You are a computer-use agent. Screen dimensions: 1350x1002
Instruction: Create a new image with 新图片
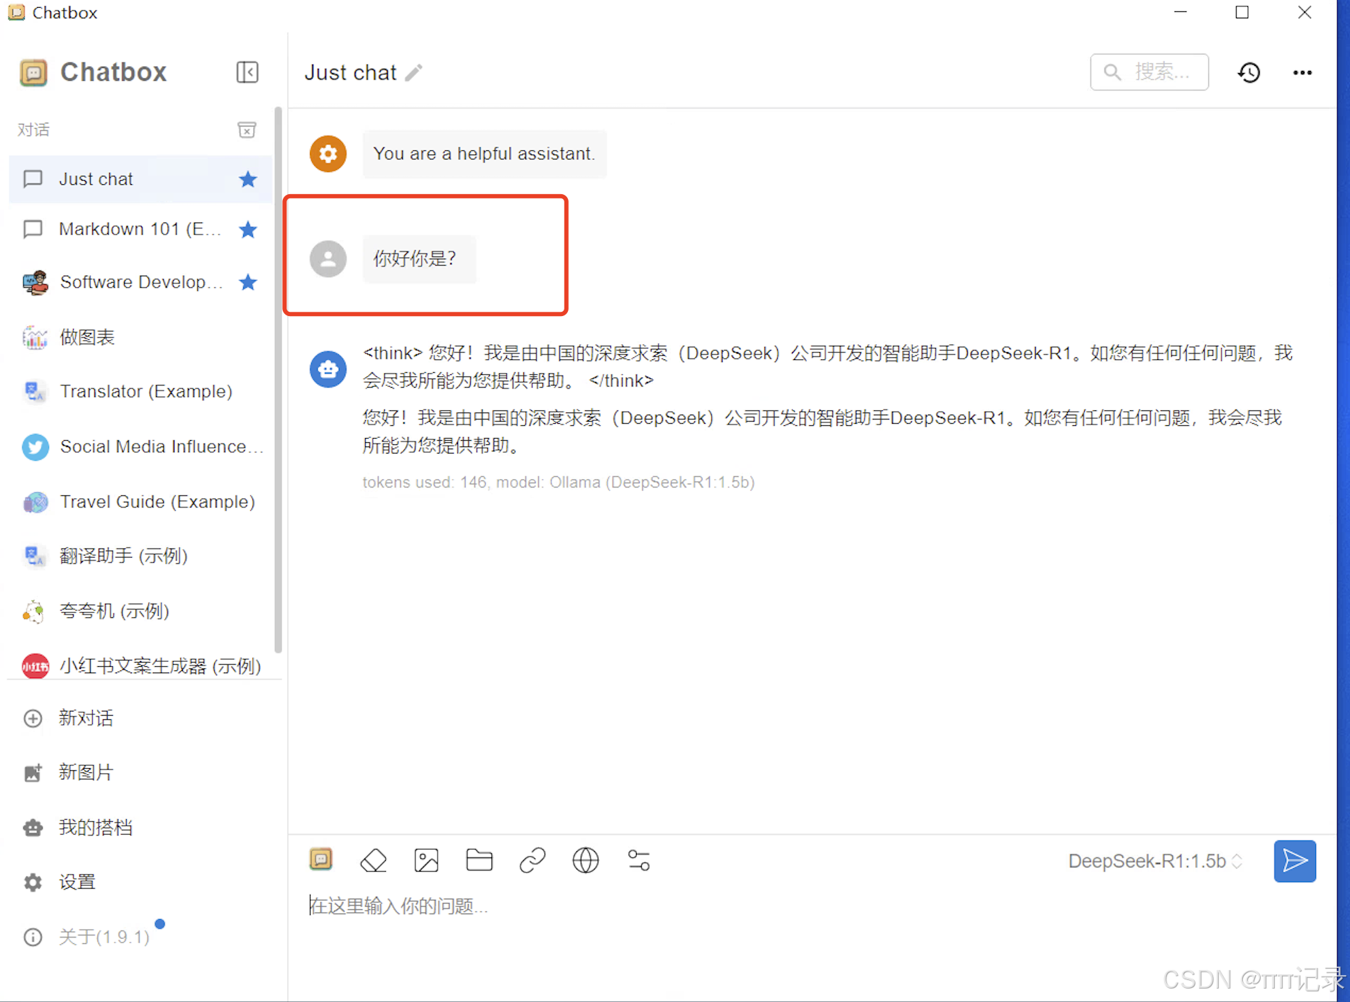(140, 772)
